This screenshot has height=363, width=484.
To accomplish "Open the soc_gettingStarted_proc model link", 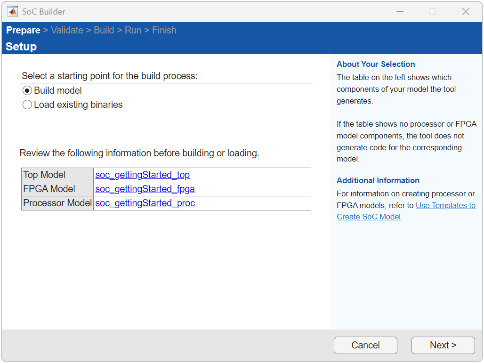I will pos(145,203).
